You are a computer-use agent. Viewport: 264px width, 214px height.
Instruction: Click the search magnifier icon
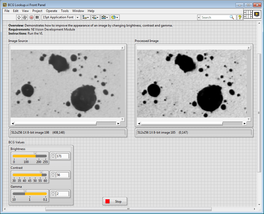click(232, 17)
